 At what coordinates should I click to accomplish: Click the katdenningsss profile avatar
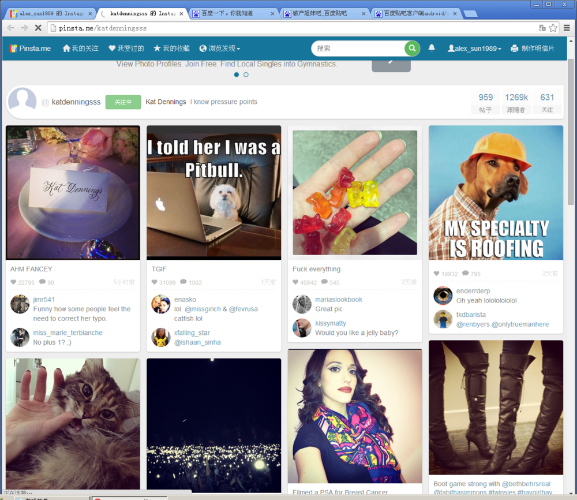[x=22, y=100]
